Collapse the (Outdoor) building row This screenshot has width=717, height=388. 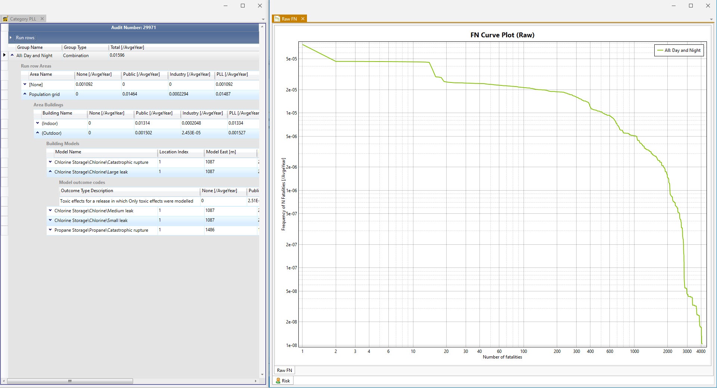(38, 133)
